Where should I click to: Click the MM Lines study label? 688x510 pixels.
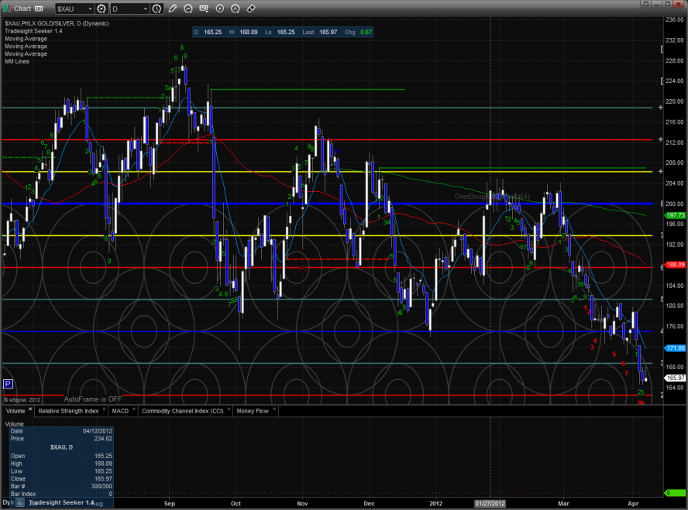point(16,60)
